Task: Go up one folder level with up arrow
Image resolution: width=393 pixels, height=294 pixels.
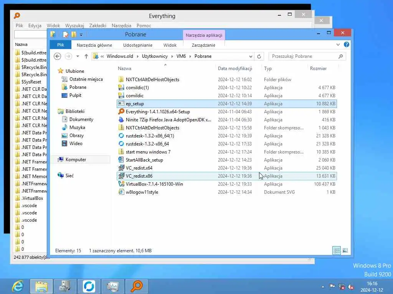Action: tap(86, 56)
